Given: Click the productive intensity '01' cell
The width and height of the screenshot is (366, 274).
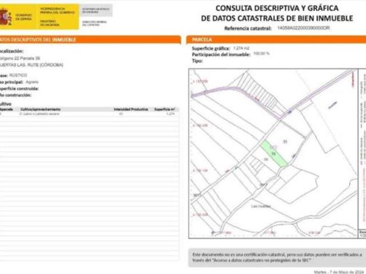Looking at the screenshot, I should [121, 114].
